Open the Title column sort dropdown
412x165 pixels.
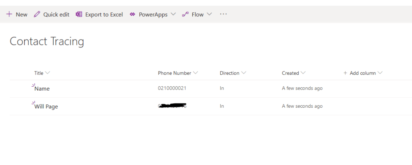pos(47,73)
